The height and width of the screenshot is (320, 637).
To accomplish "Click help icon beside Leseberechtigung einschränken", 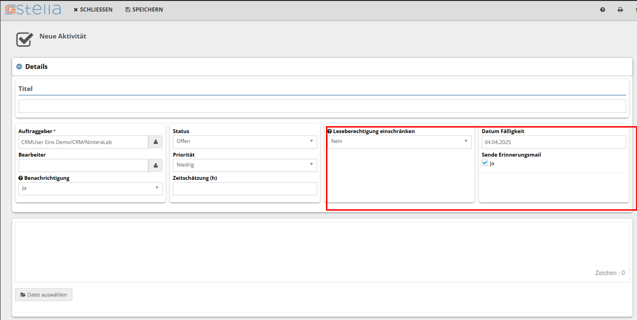I will pyautogui.click(x=330, y=131).
